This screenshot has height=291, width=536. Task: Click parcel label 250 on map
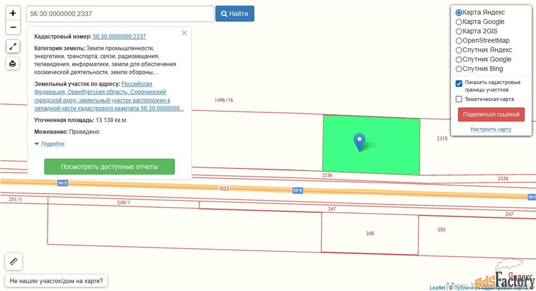[441, 230]
